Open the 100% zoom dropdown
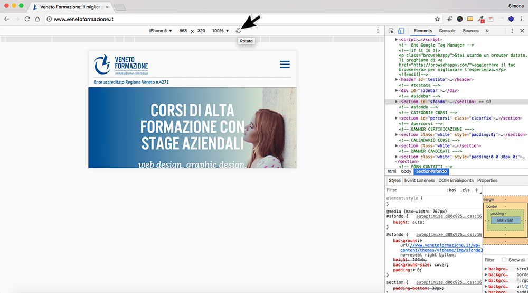 click(220, 31)
